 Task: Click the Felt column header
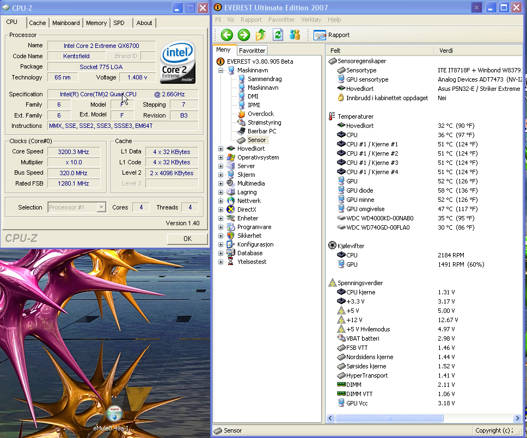point(380,51)
